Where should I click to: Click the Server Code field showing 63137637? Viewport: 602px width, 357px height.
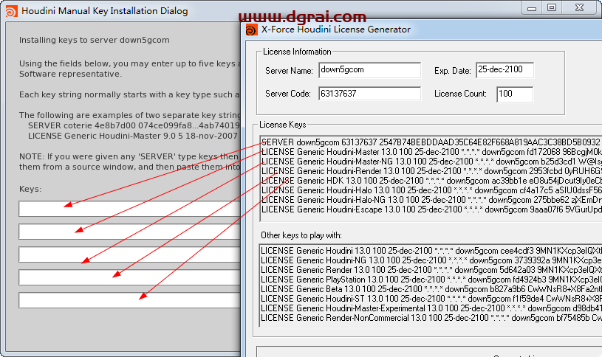(x=370, y=94)
